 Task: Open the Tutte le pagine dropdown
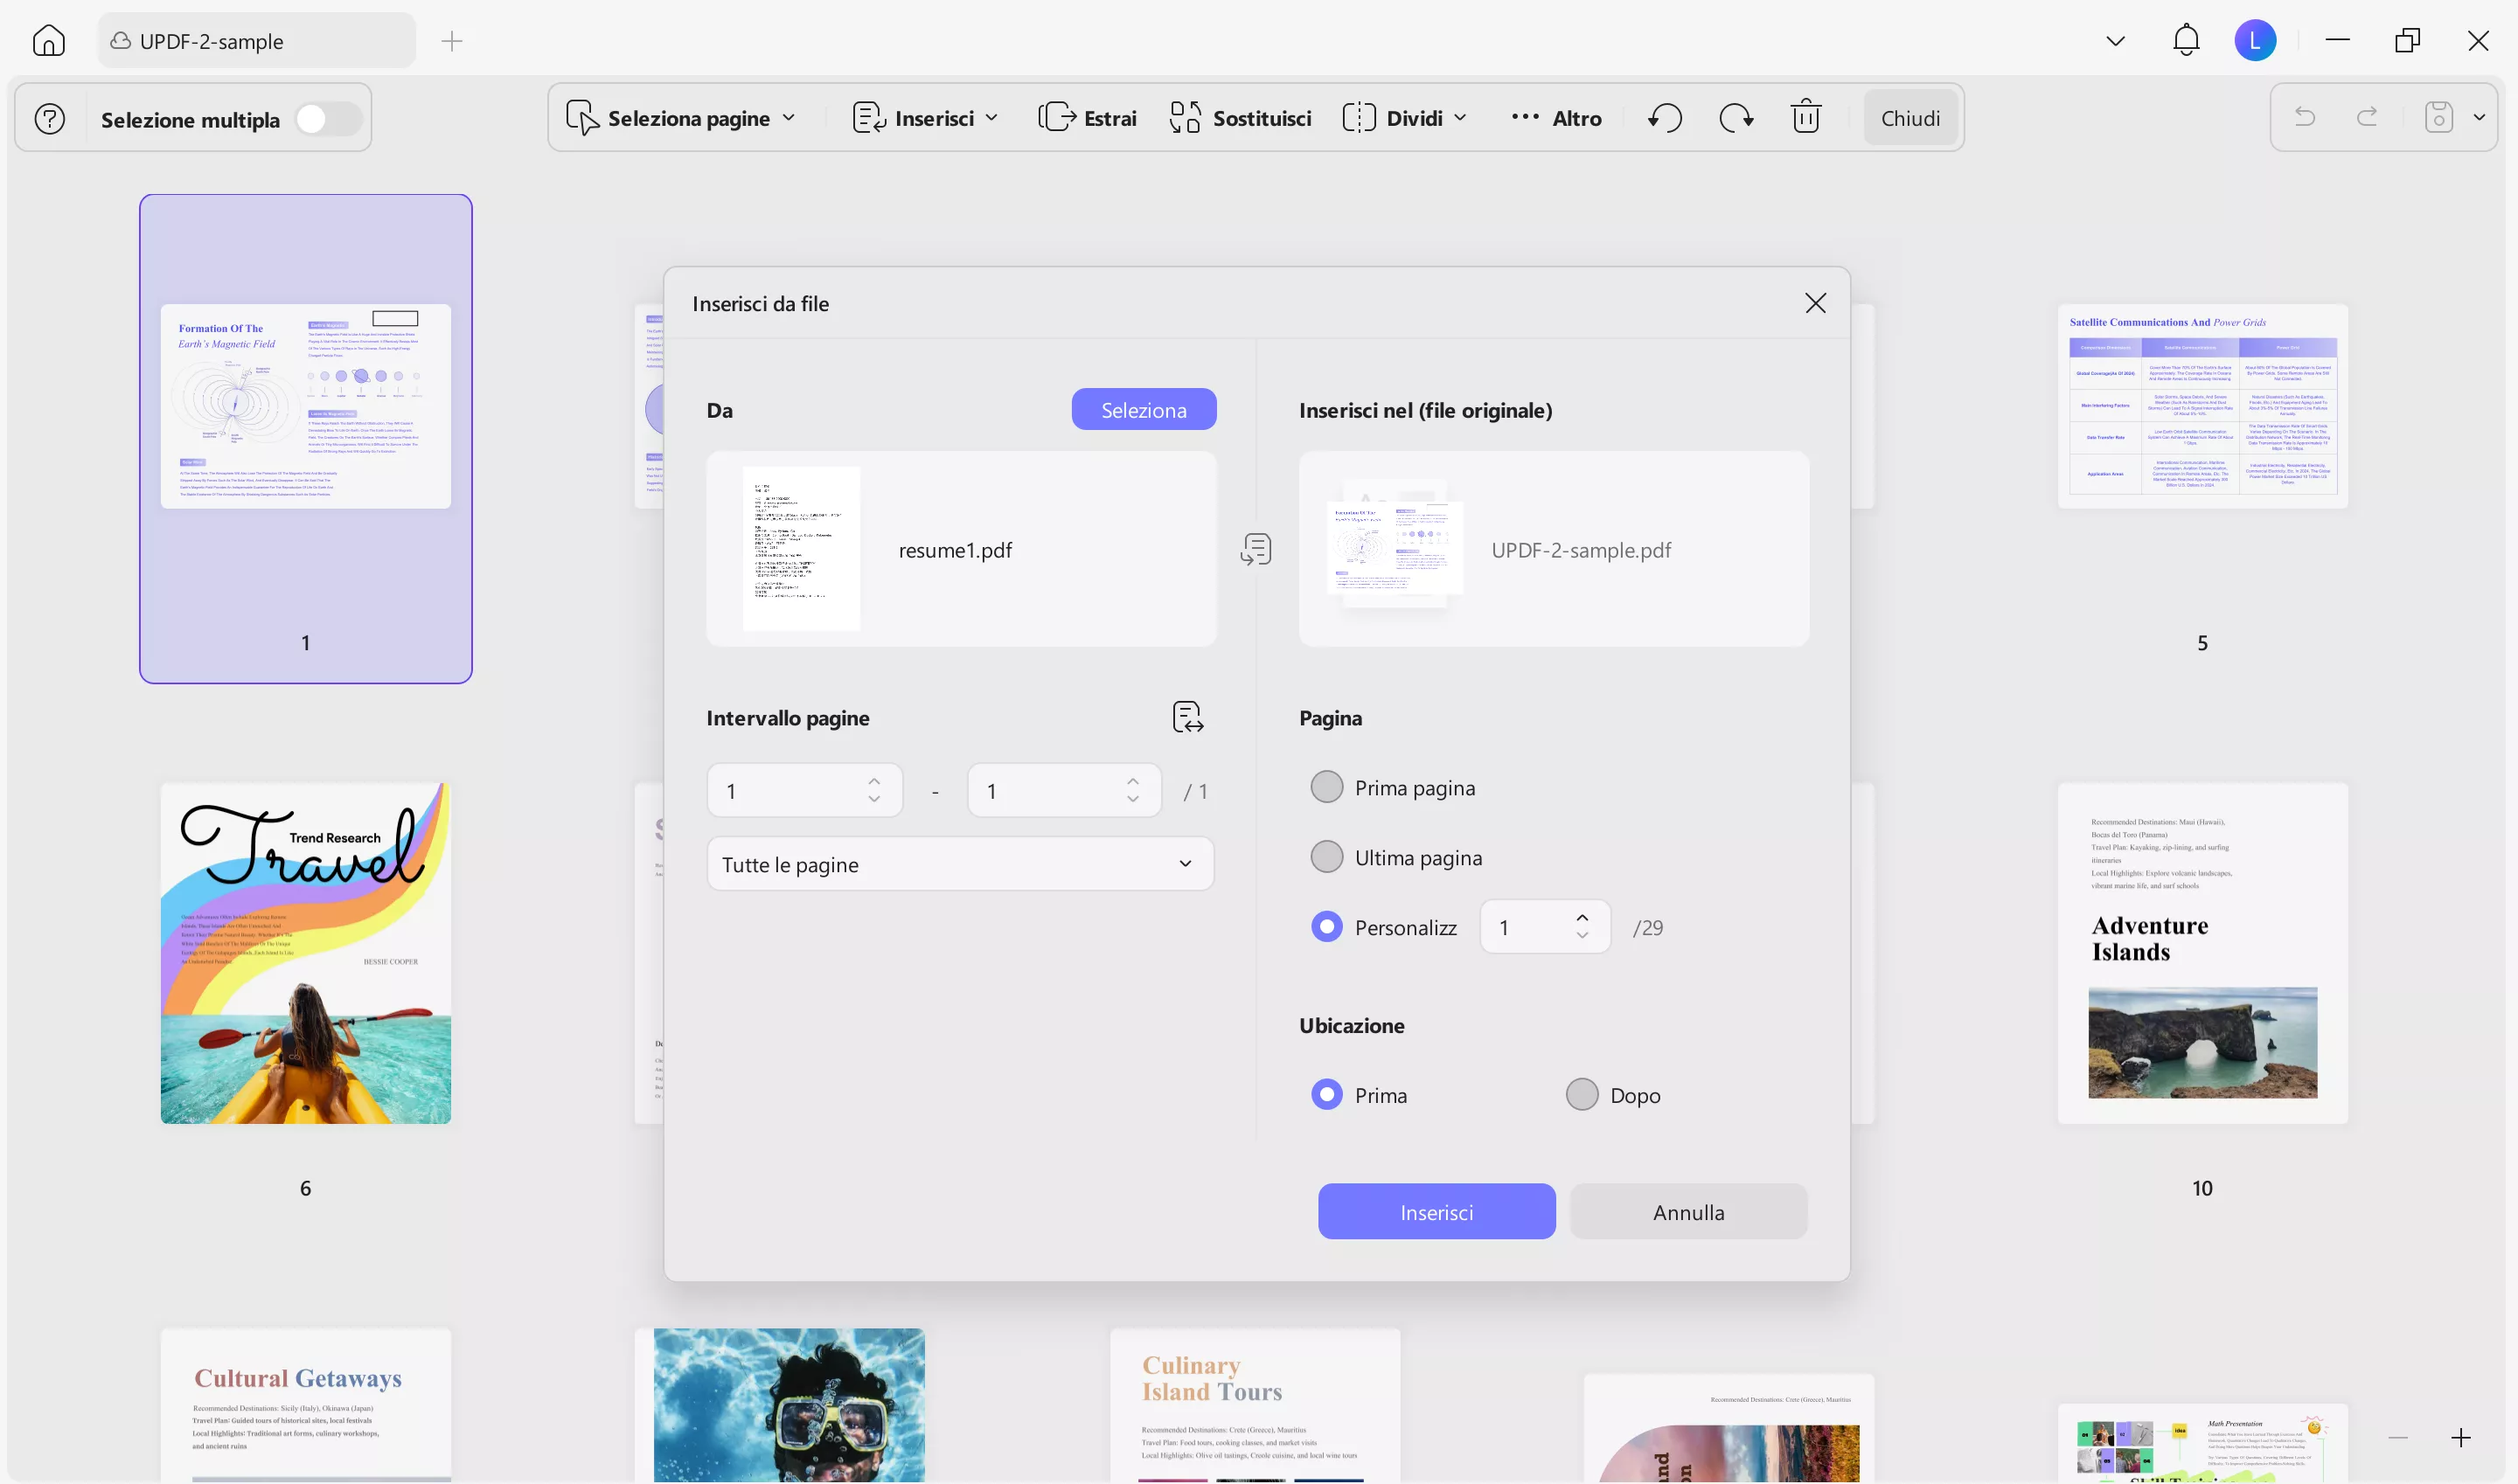pos(959,864)
